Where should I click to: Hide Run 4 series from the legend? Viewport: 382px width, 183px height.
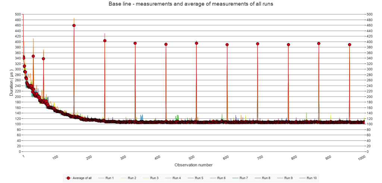pyautogui.click(x=176, y=178)
